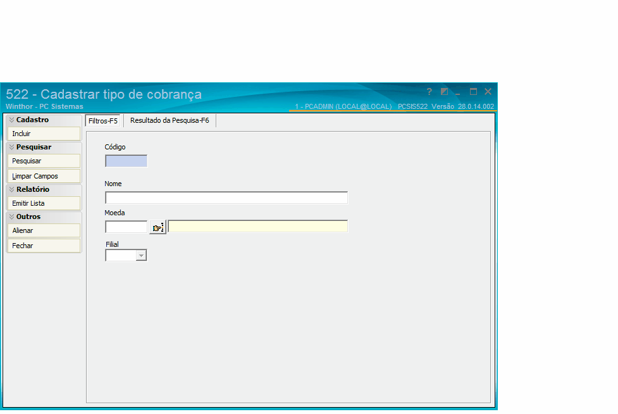The height and width of the screenshot is (414, 618).
Task: Maximize the 522 window
Action: (473, 92)
